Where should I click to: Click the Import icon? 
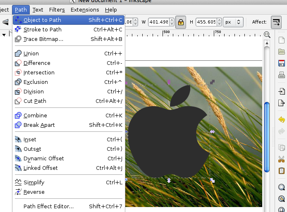coord(282,91)
